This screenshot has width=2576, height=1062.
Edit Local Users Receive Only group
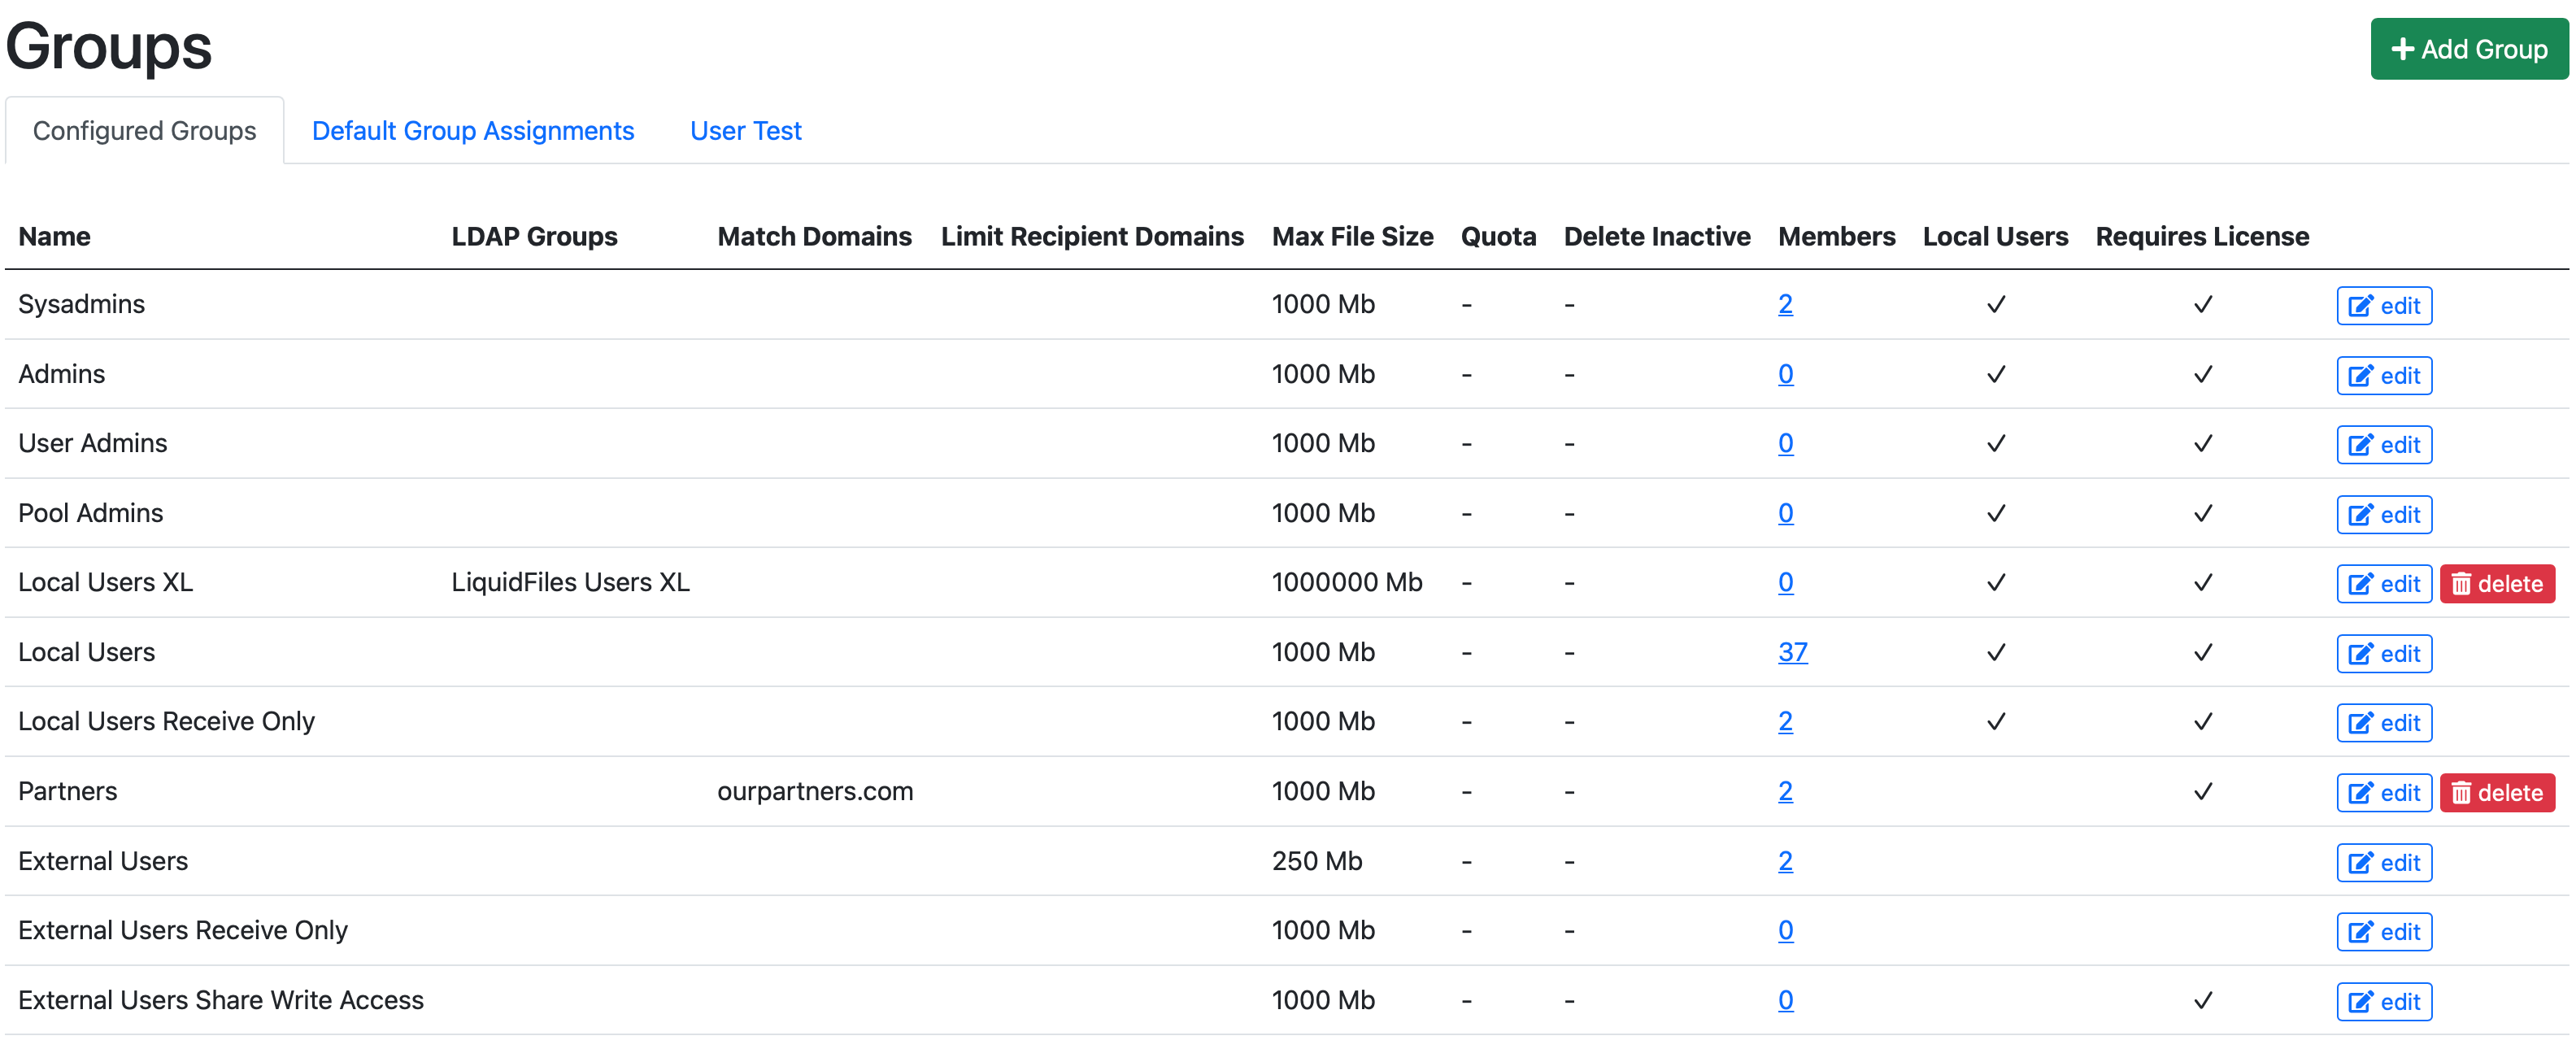point(2384,723)
